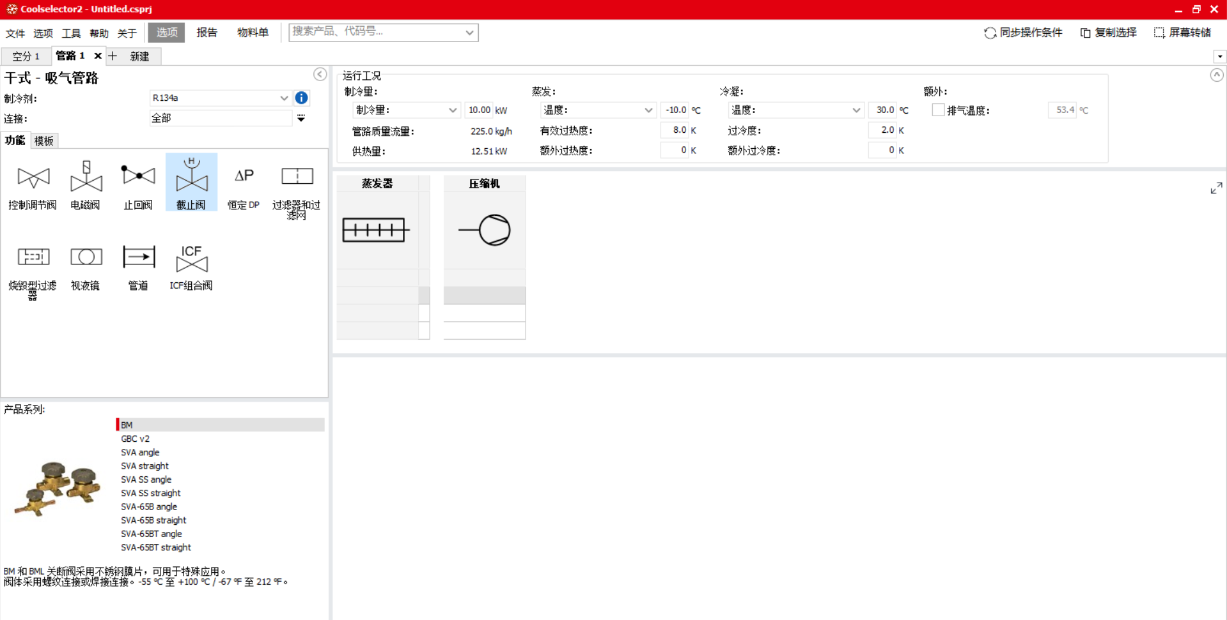Click the 额外过热度 0 K field
This screenshot has width=1227, height=620.
(675, 150)
